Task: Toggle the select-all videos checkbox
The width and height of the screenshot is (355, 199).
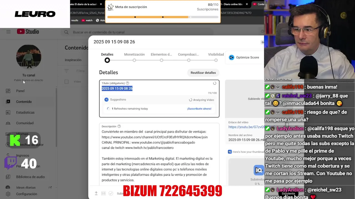Action: click(x=66, y=82)
